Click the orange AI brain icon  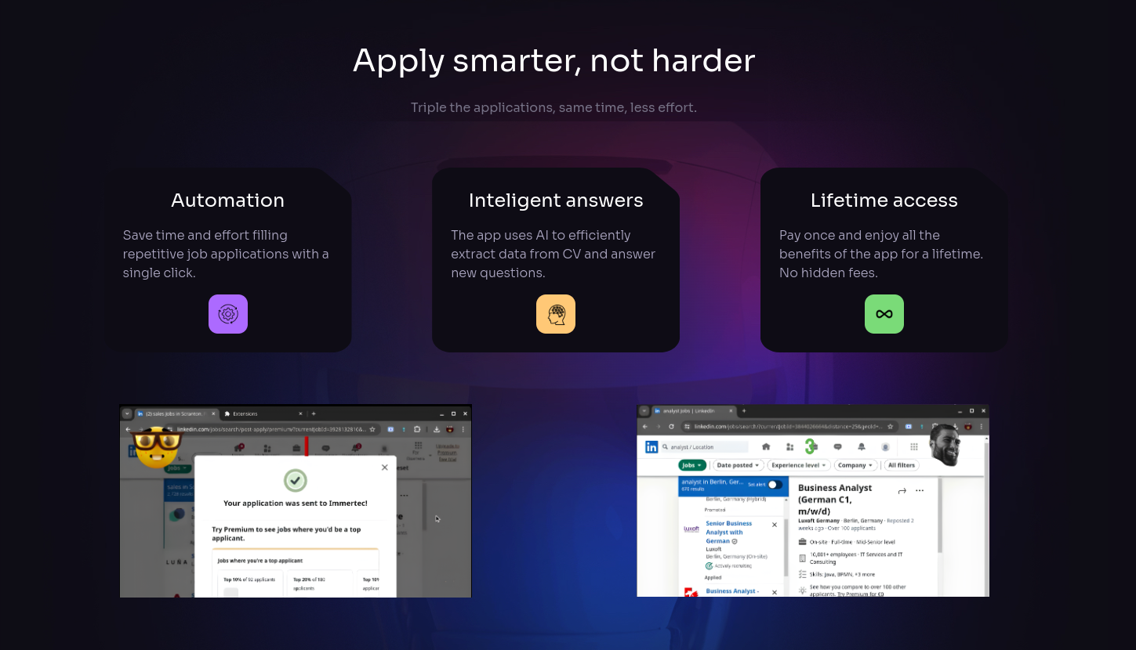point(556,314)
